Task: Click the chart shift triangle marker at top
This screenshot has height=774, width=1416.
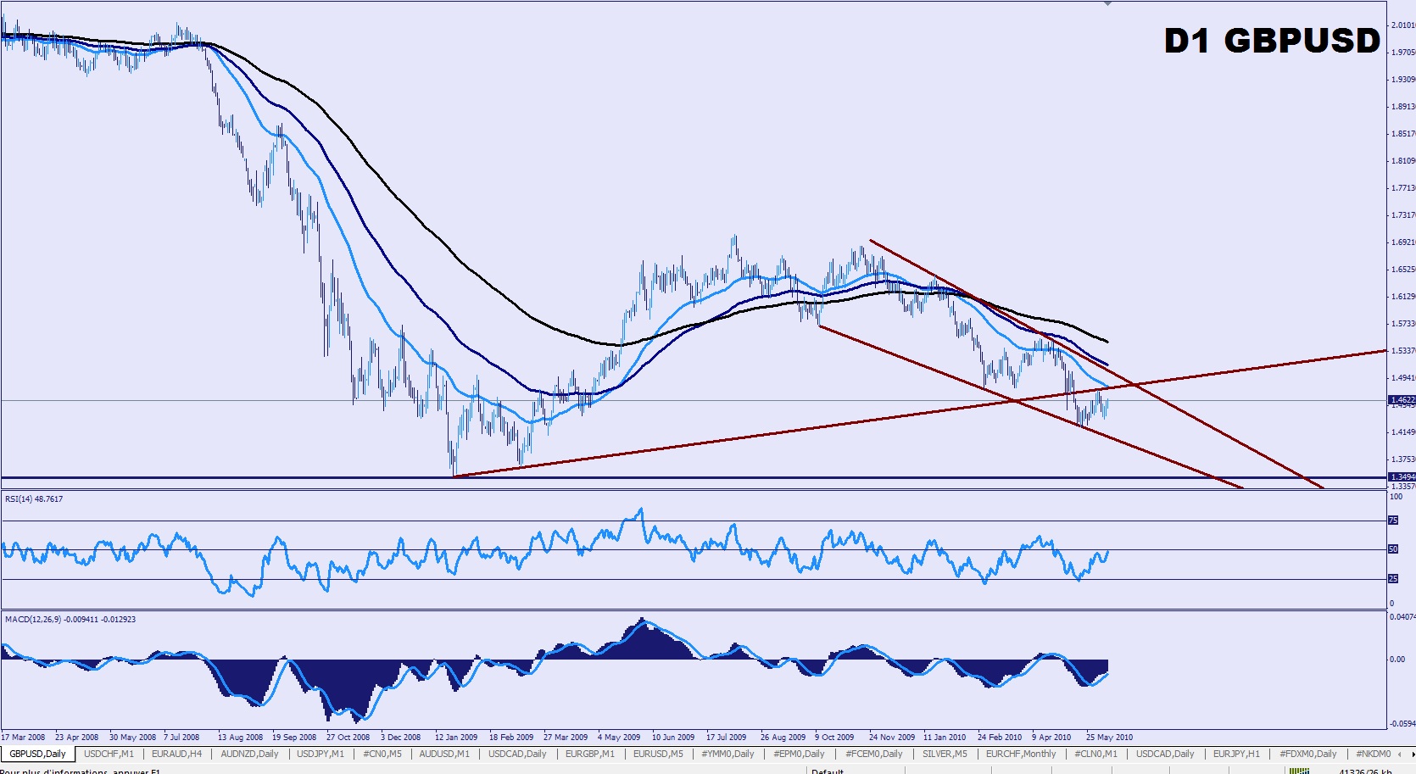Action: click(1107, 4)
